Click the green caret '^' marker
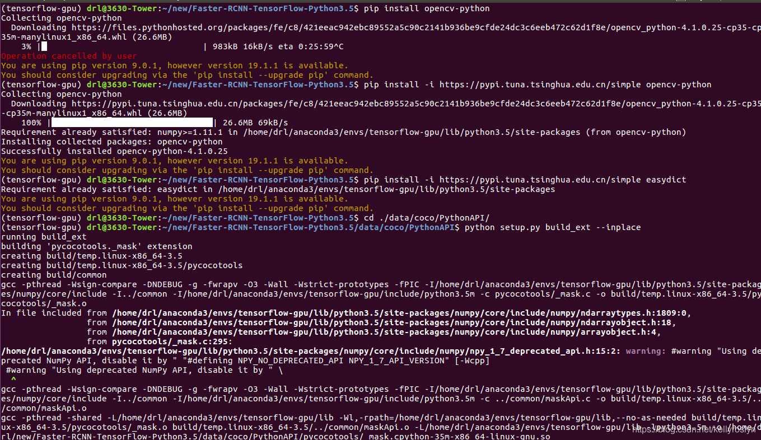The image size is (761, 440). pyautogui.click(x=13, y=379)
